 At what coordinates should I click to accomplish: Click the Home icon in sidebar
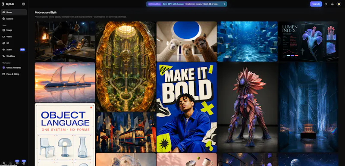pyautogui.click(x=3, y=13)
